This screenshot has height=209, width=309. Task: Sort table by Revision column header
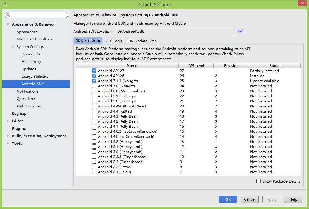pos(231,66)
